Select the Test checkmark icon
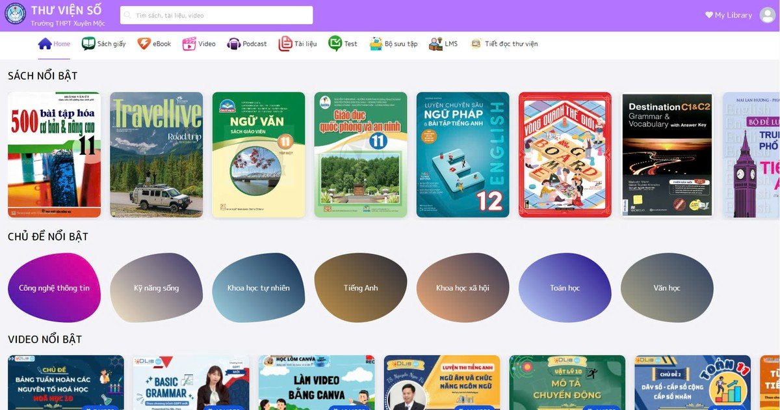The height and width of the screenshot is (410, 780). click(335, 44)
